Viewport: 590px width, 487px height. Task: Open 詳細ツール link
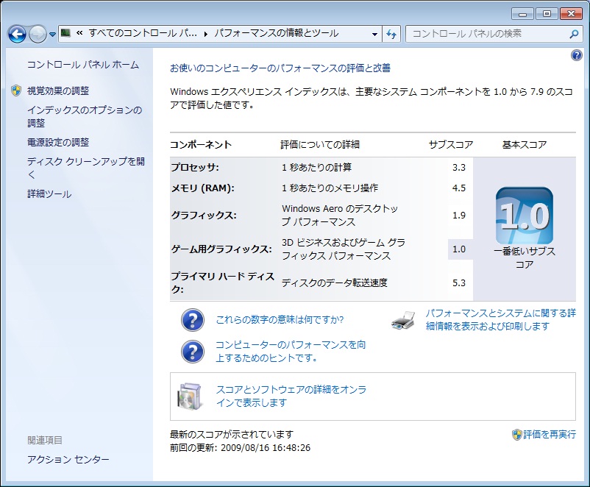pos(49,194)
